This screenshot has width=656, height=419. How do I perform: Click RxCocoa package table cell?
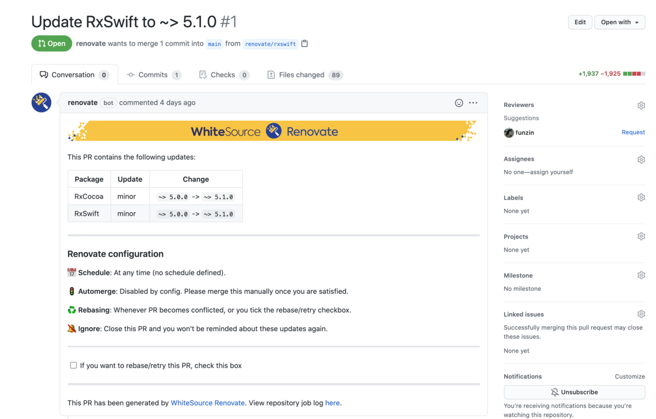coord(89,197)
